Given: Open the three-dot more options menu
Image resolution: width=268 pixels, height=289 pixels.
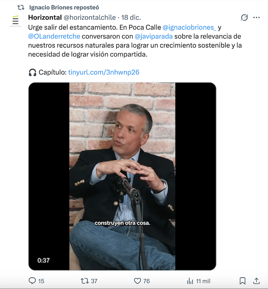Looking at the screenshot, I should [257, 18].
